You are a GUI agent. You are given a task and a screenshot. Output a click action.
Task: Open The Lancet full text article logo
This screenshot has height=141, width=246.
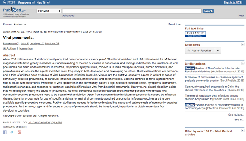pos(195,34)
